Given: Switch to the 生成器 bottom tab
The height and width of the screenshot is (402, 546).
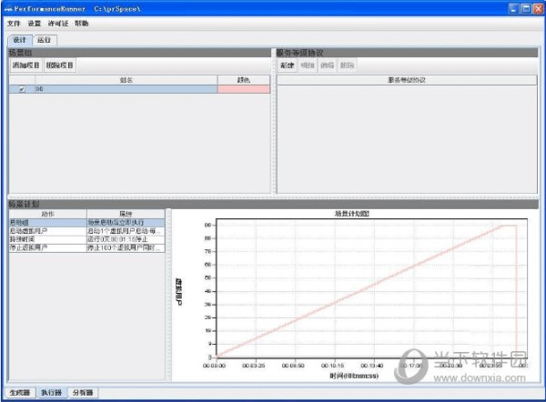Looking at the screenshot, I should coord(17,393).
